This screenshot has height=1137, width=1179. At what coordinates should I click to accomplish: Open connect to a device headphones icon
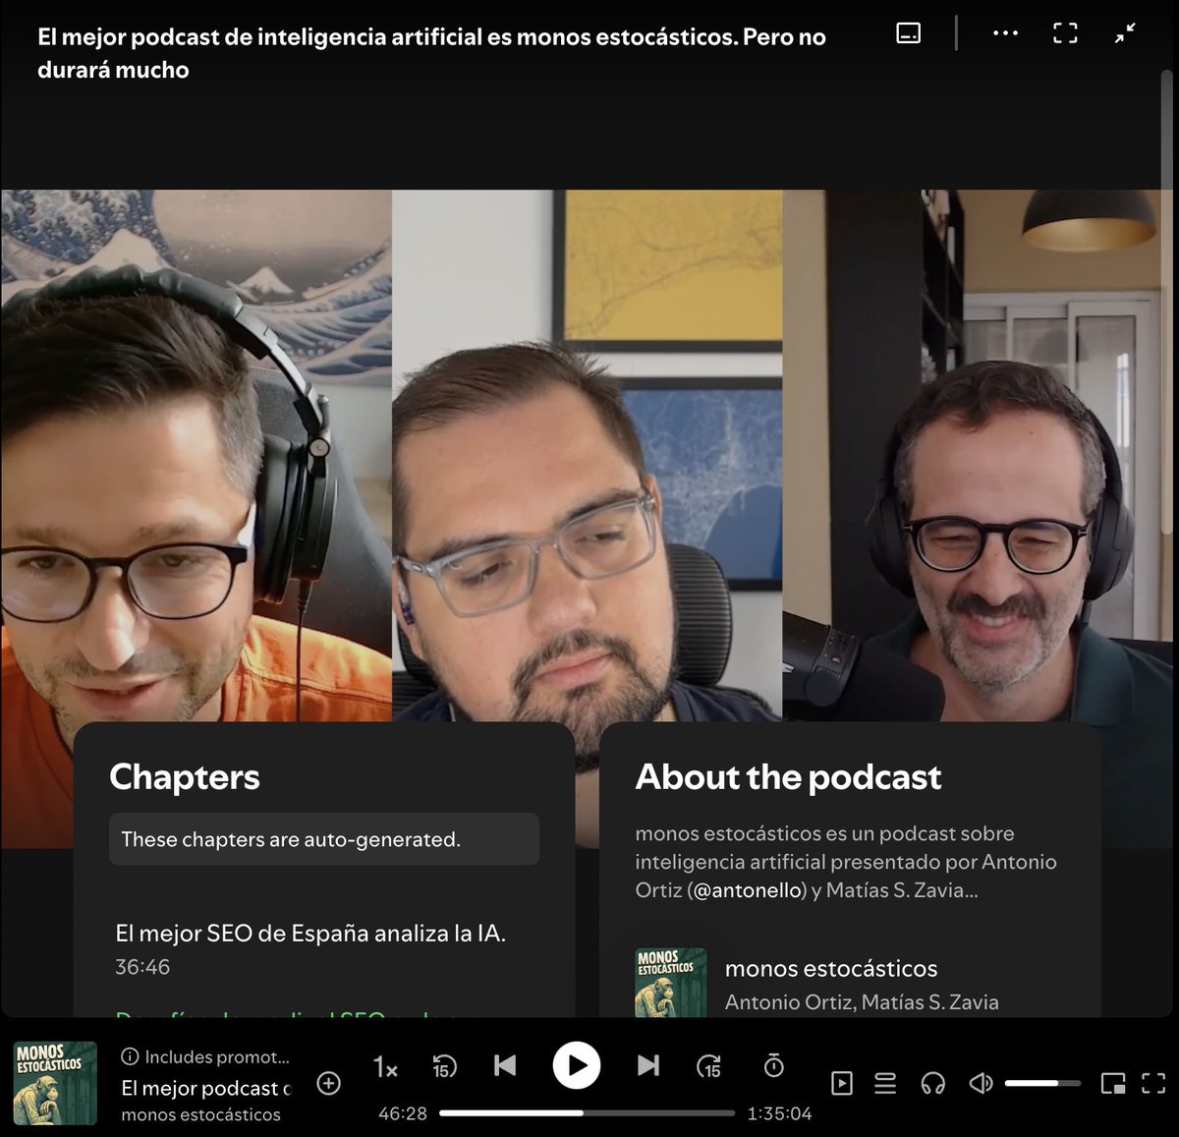tap(933, 1083)
